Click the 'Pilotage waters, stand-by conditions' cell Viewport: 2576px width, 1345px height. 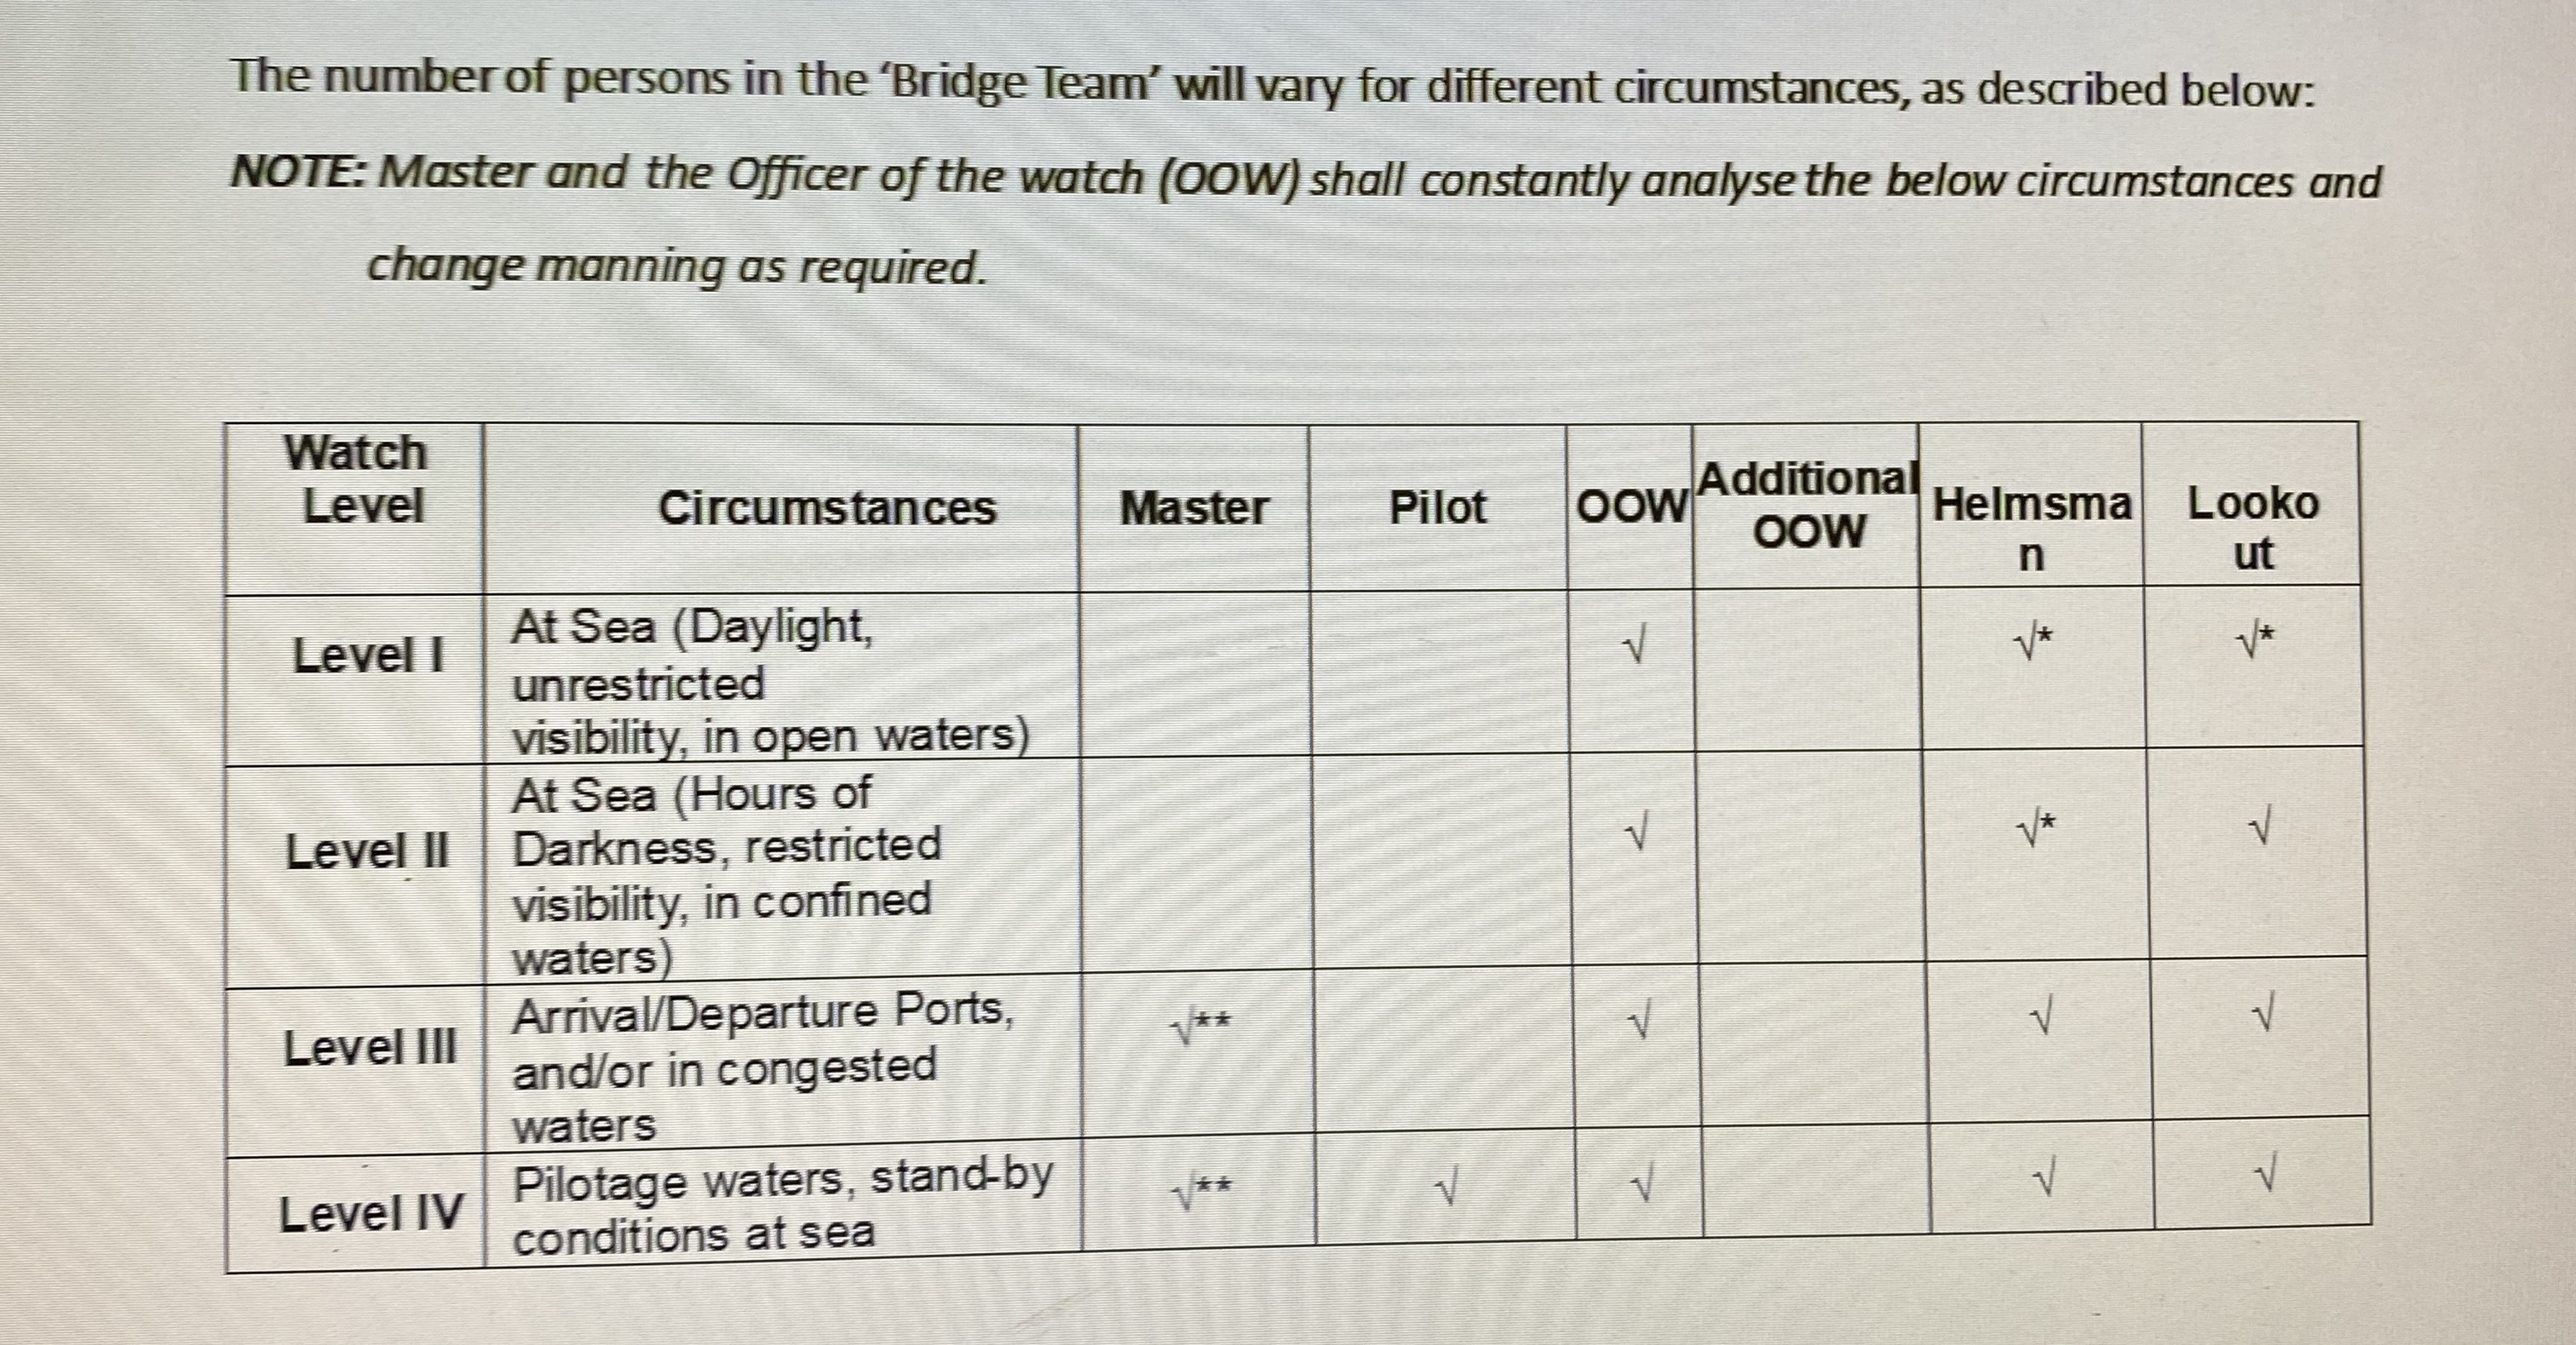pyautogui.click(x=783, y=1206)
